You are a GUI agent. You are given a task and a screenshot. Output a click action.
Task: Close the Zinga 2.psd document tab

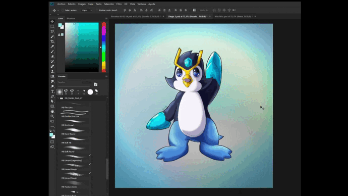pos(210,17)
